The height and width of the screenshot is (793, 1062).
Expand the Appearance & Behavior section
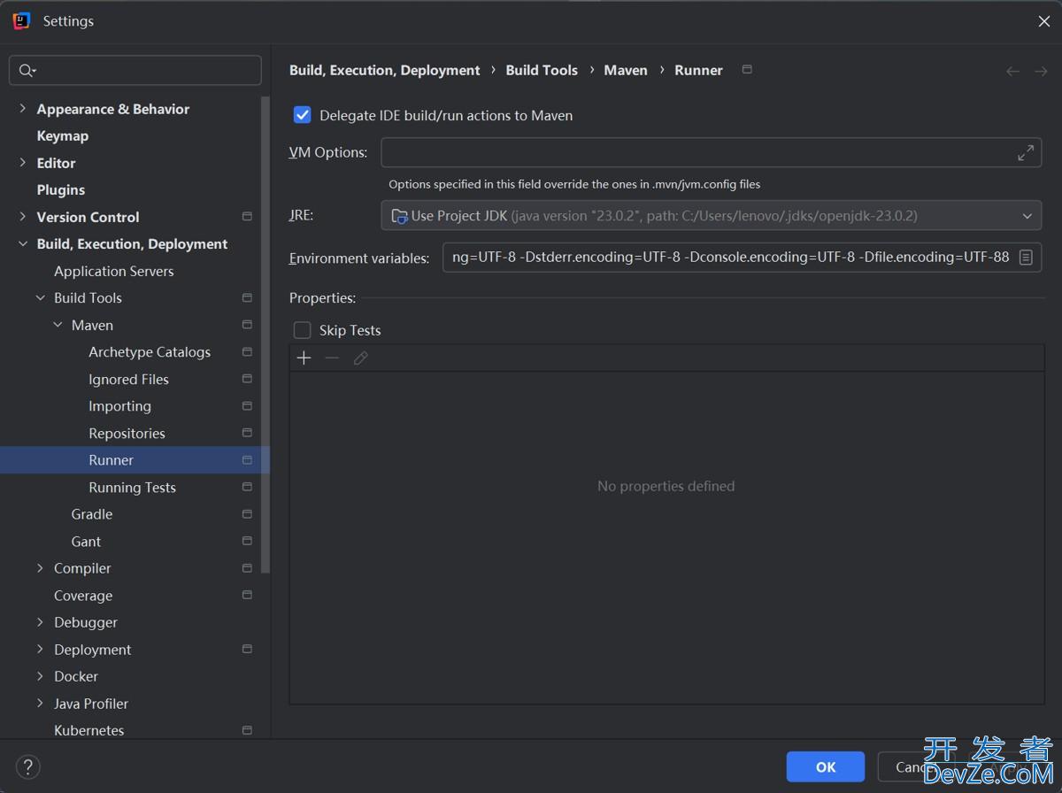click(23, 109)
